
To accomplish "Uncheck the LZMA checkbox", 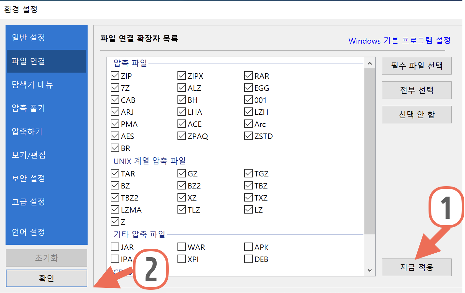I will 115,210.
